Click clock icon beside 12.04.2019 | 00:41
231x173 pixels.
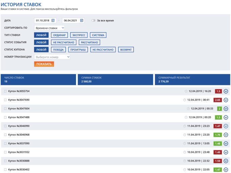(x=185, y=100)
